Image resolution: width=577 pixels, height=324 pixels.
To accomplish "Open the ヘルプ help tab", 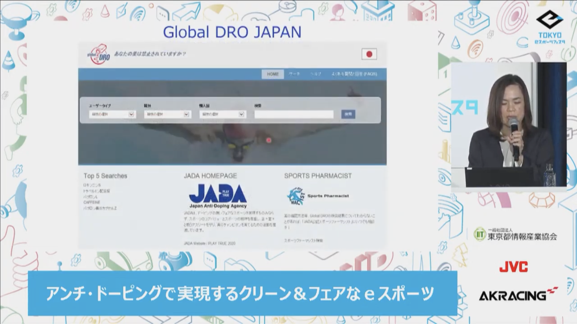I will point(316,74).
